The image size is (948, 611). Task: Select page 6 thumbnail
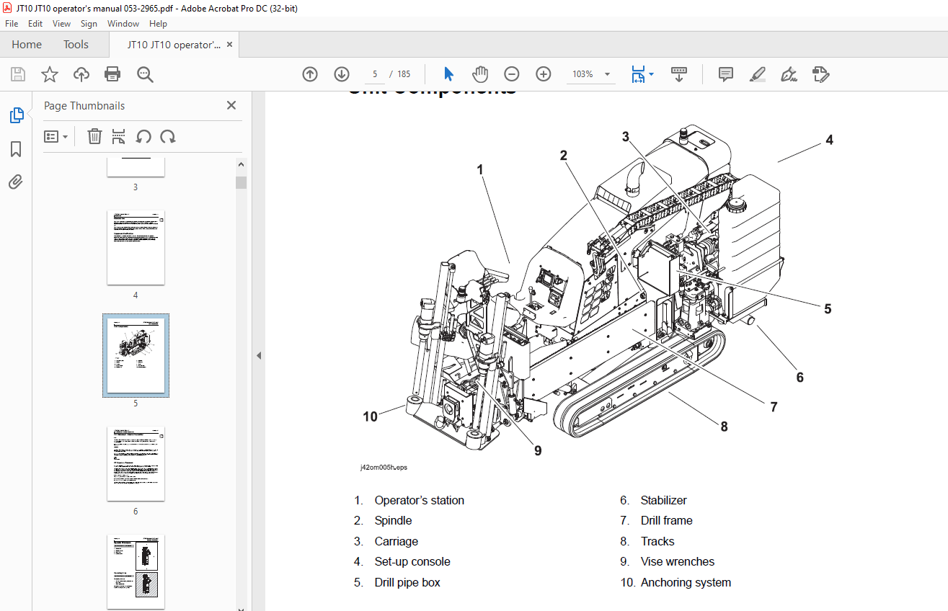pos(136,463)
